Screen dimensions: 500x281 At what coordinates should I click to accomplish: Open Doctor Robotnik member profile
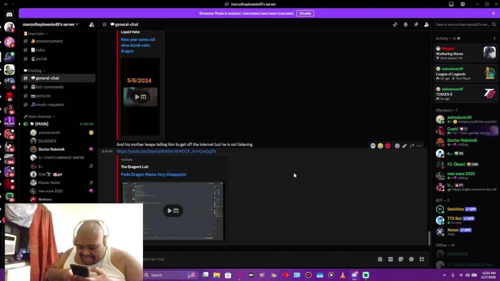[x=466, y=142]
